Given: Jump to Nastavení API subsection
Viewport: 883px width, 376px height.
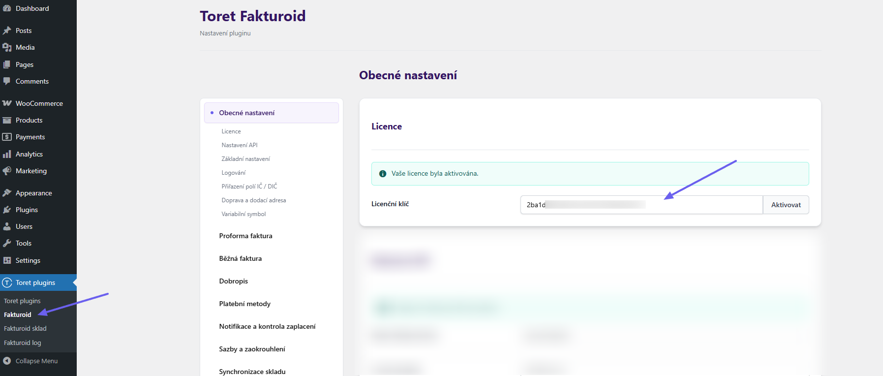Looking at the screenshot, I should tap(240, 145).
